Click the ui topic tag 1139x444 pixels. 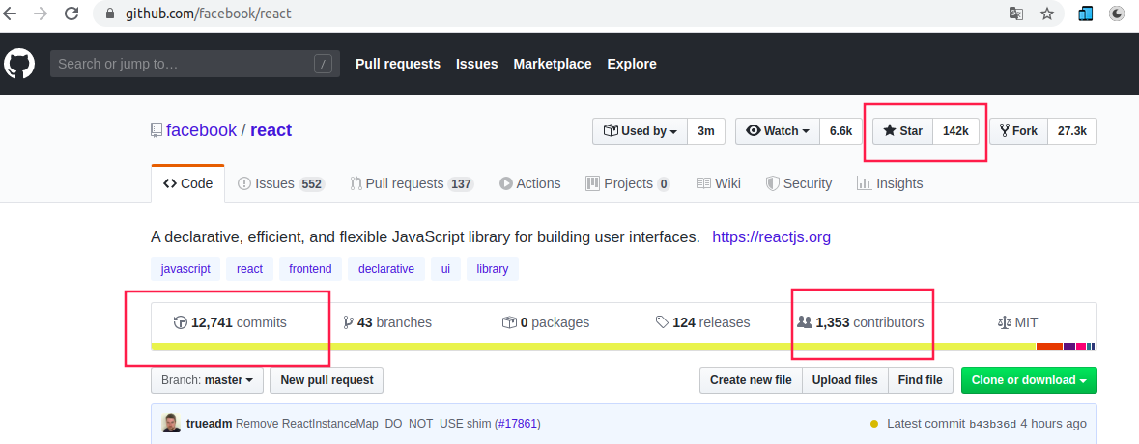445,268
